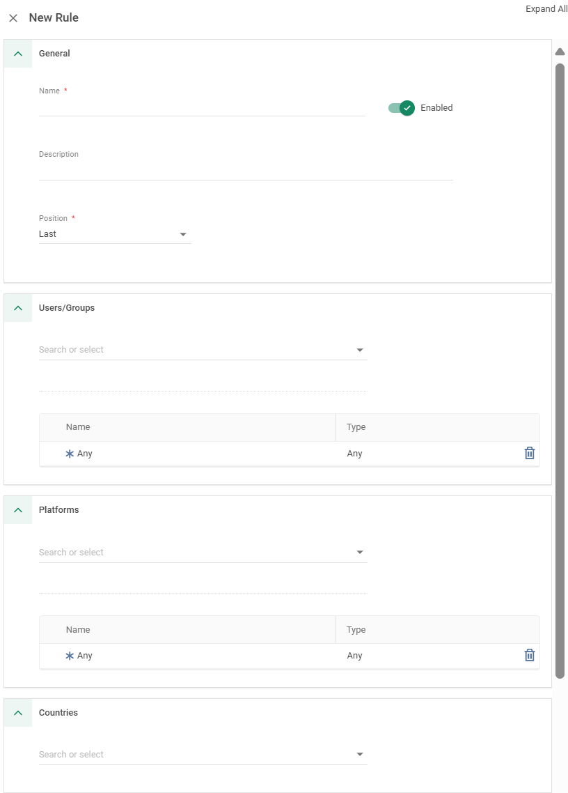Collapse the General section

click(18, 54)
